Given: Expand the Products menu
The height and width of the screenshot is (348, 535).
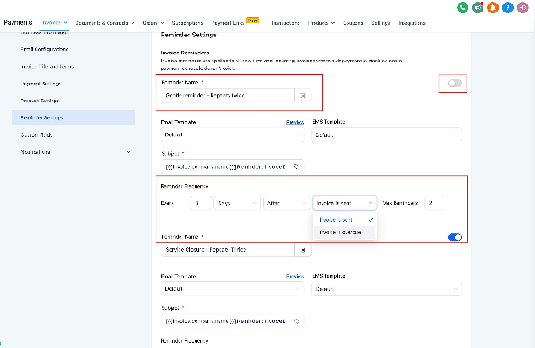Looking at the screenshot, I should [322, 23].
